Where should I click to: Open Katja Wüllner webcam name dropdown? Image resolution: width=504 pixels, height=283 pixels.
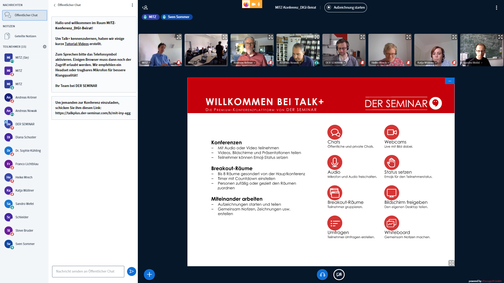pos(427,63)
